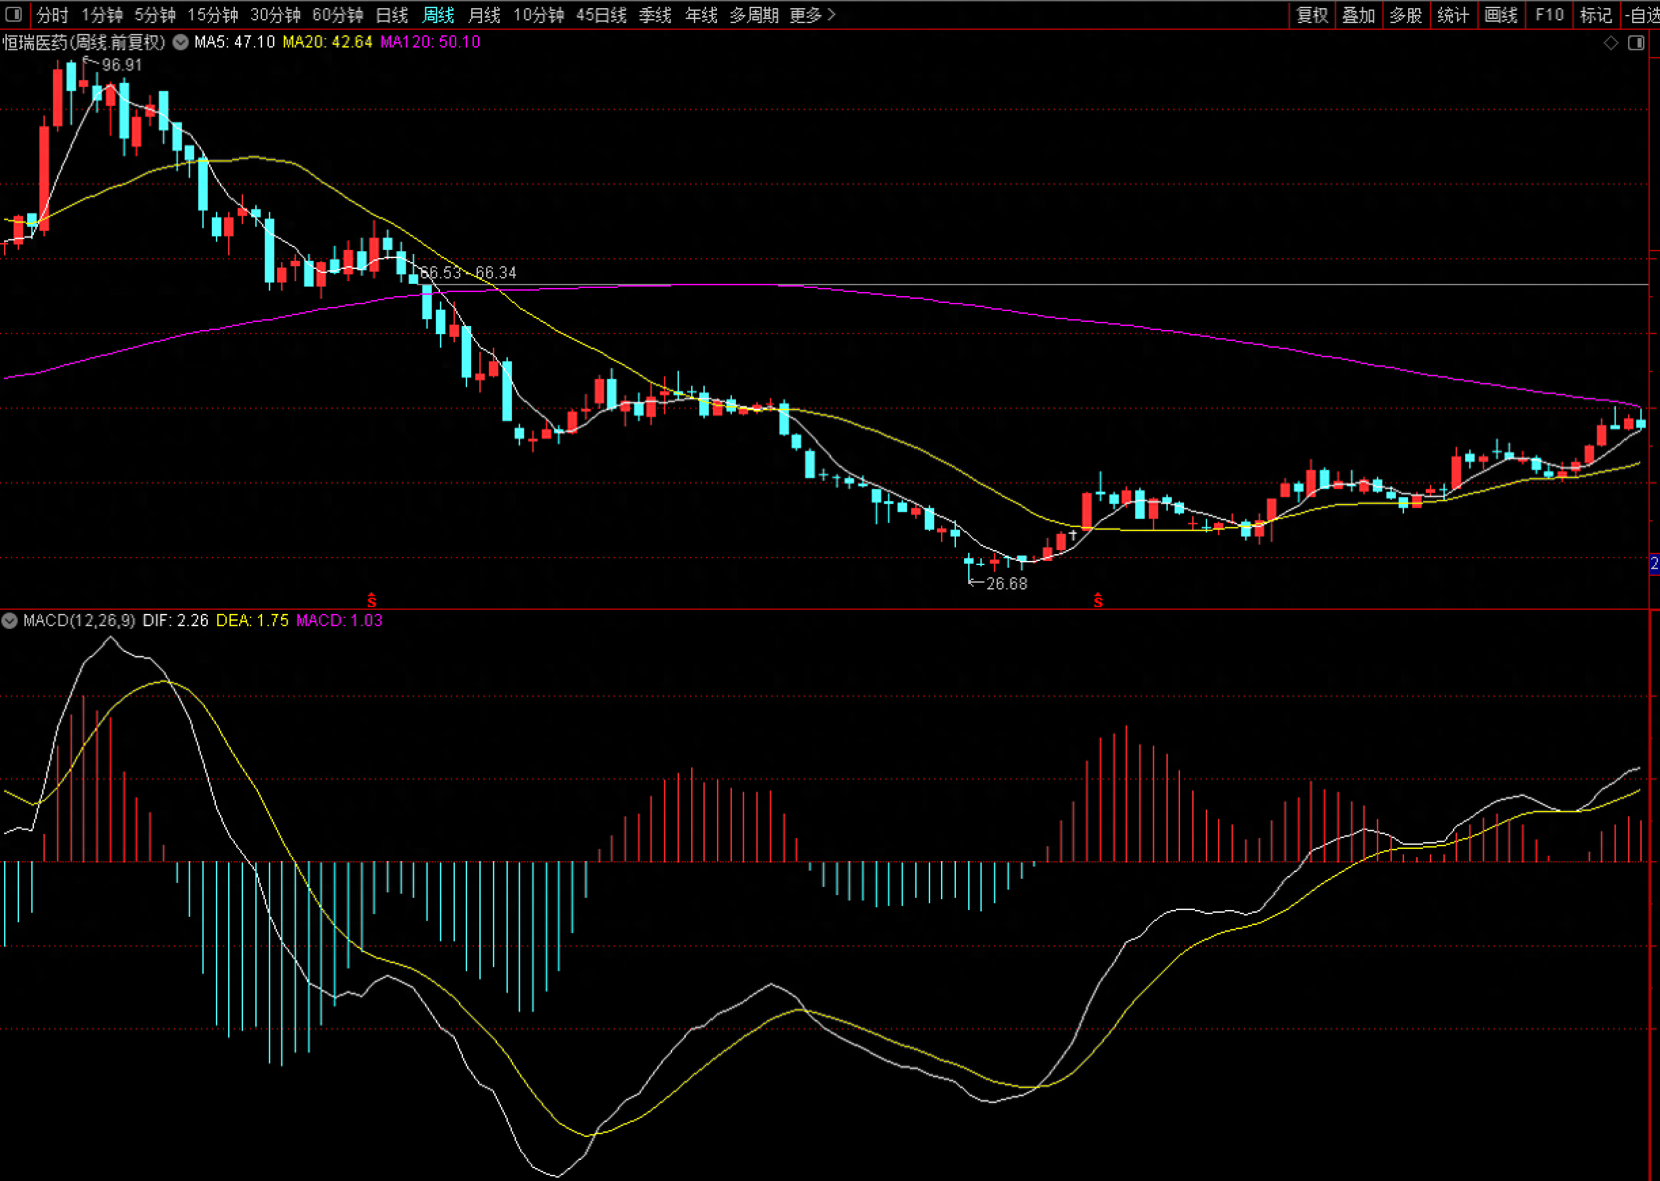Click the 标记 mark button

(1596, 14)
